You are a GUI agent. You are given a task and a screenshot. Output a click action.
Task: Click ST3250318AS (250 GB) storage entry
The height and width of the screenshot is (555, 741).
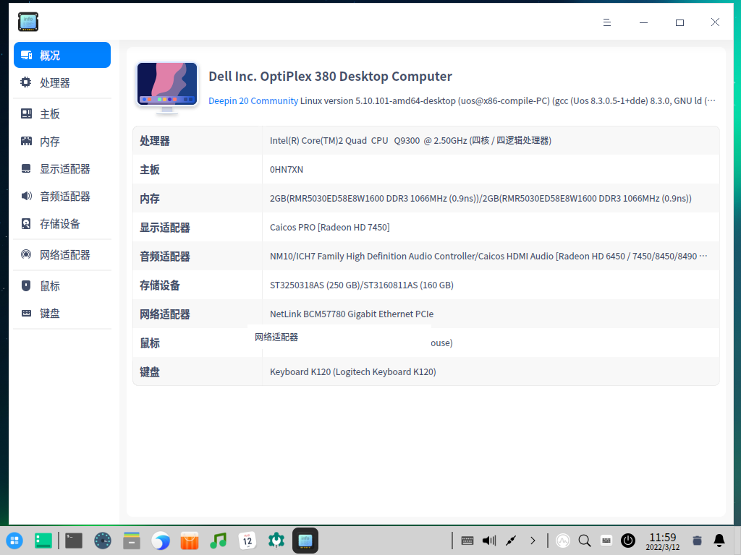(362, 285)
